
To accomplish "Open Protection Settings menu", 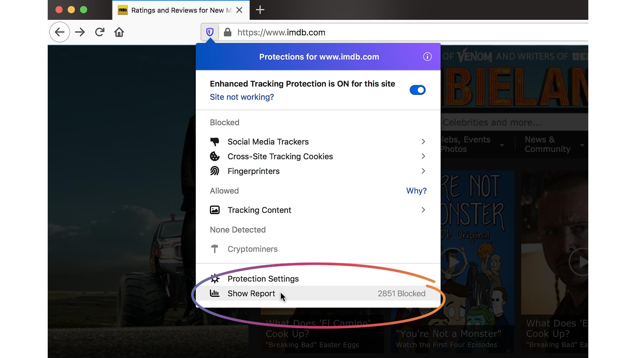I will click(x=263, y=279).
